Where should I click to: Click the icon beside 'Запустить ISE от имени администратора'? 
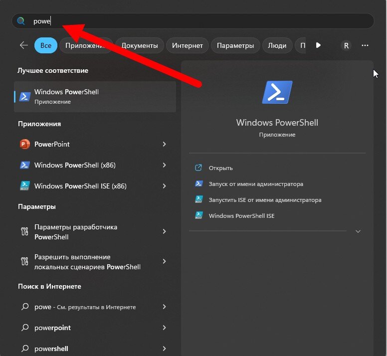pos(198,199)
